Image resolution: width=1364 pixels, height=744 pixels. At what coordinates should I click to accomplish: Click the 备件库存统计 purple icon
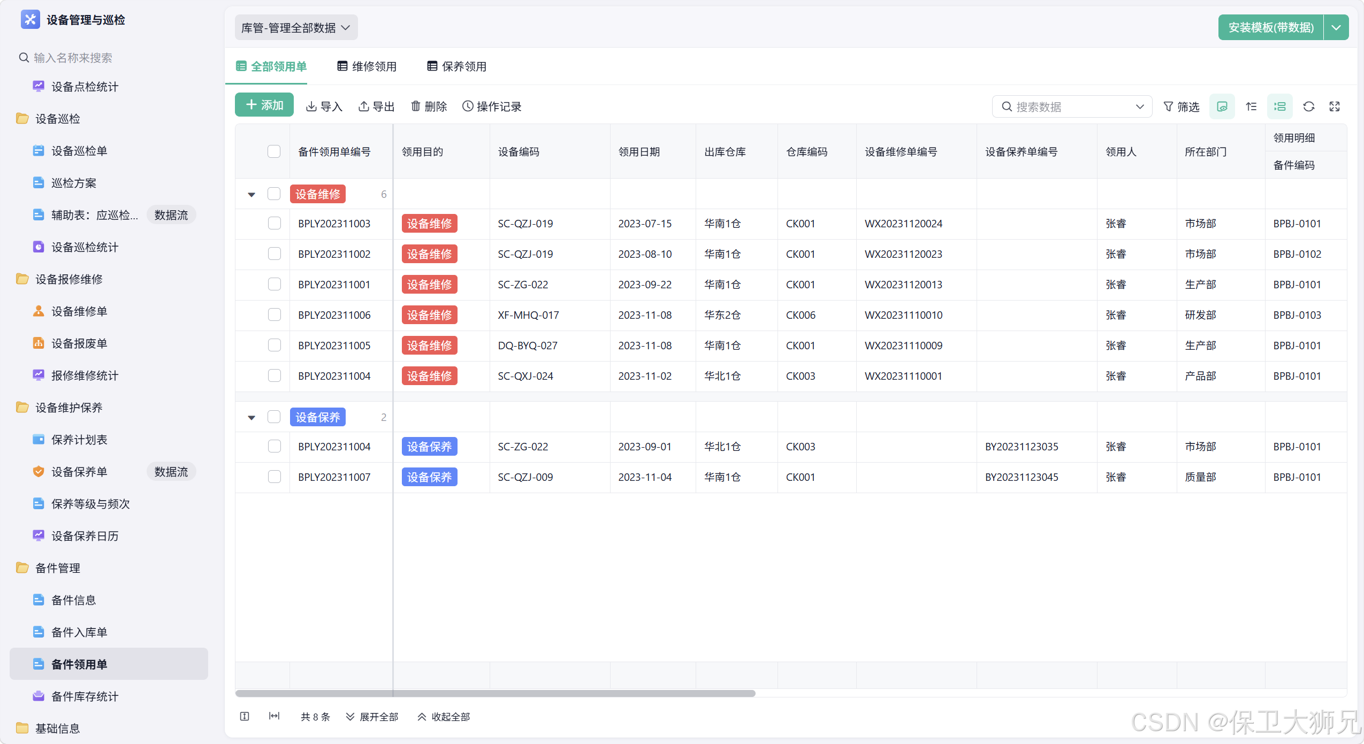(x=39, y=696)
